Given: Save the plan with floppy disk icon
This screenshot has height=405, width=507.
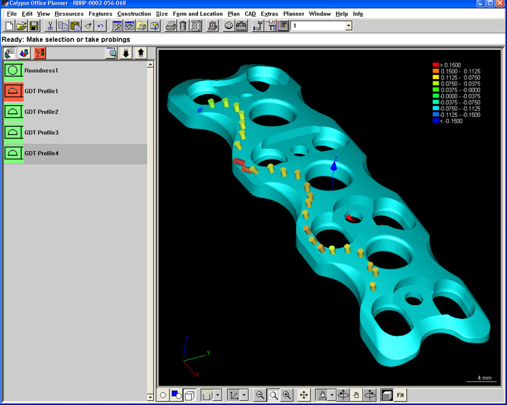Looking at the screenshot, I should [x=34, y=26].
